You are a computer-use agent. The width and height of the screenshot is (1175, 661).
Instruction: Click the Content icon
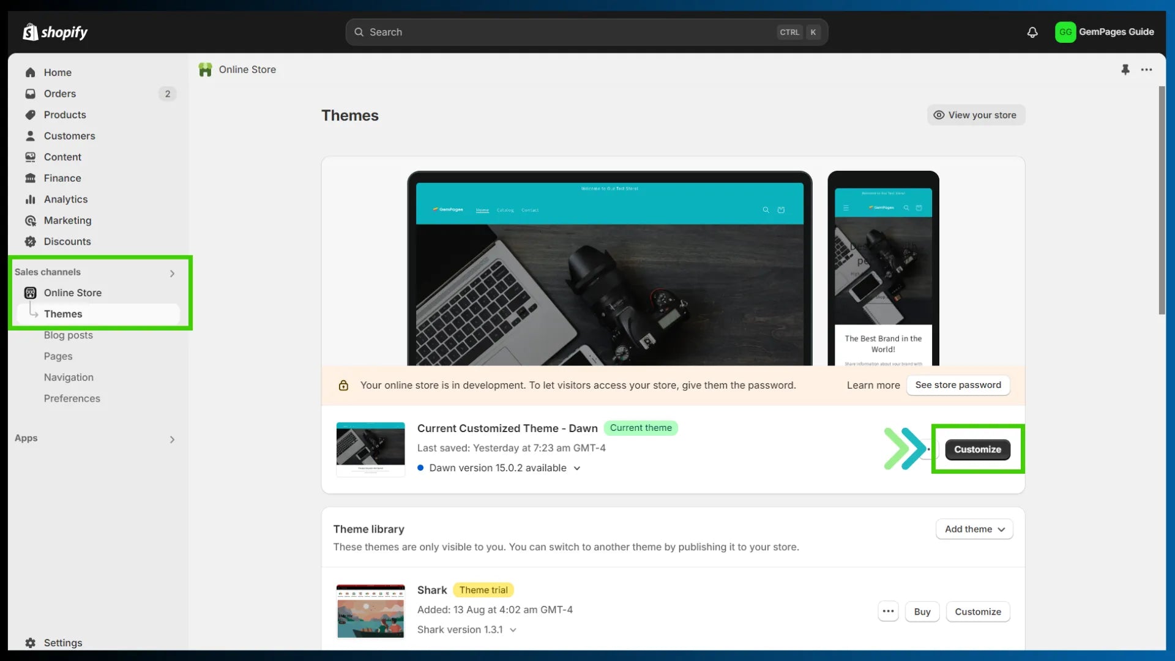tap(30, 157)
